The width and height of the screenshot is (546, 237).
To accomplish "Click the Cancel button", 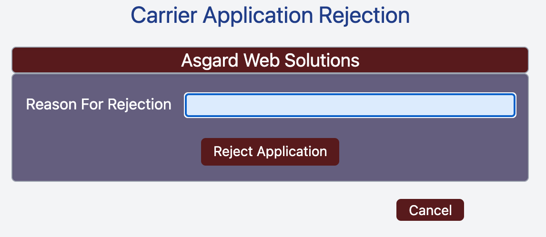I will [430, 210].
